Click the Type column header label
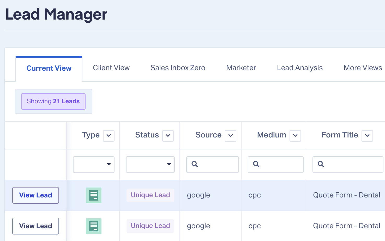 tap(91, 135)
